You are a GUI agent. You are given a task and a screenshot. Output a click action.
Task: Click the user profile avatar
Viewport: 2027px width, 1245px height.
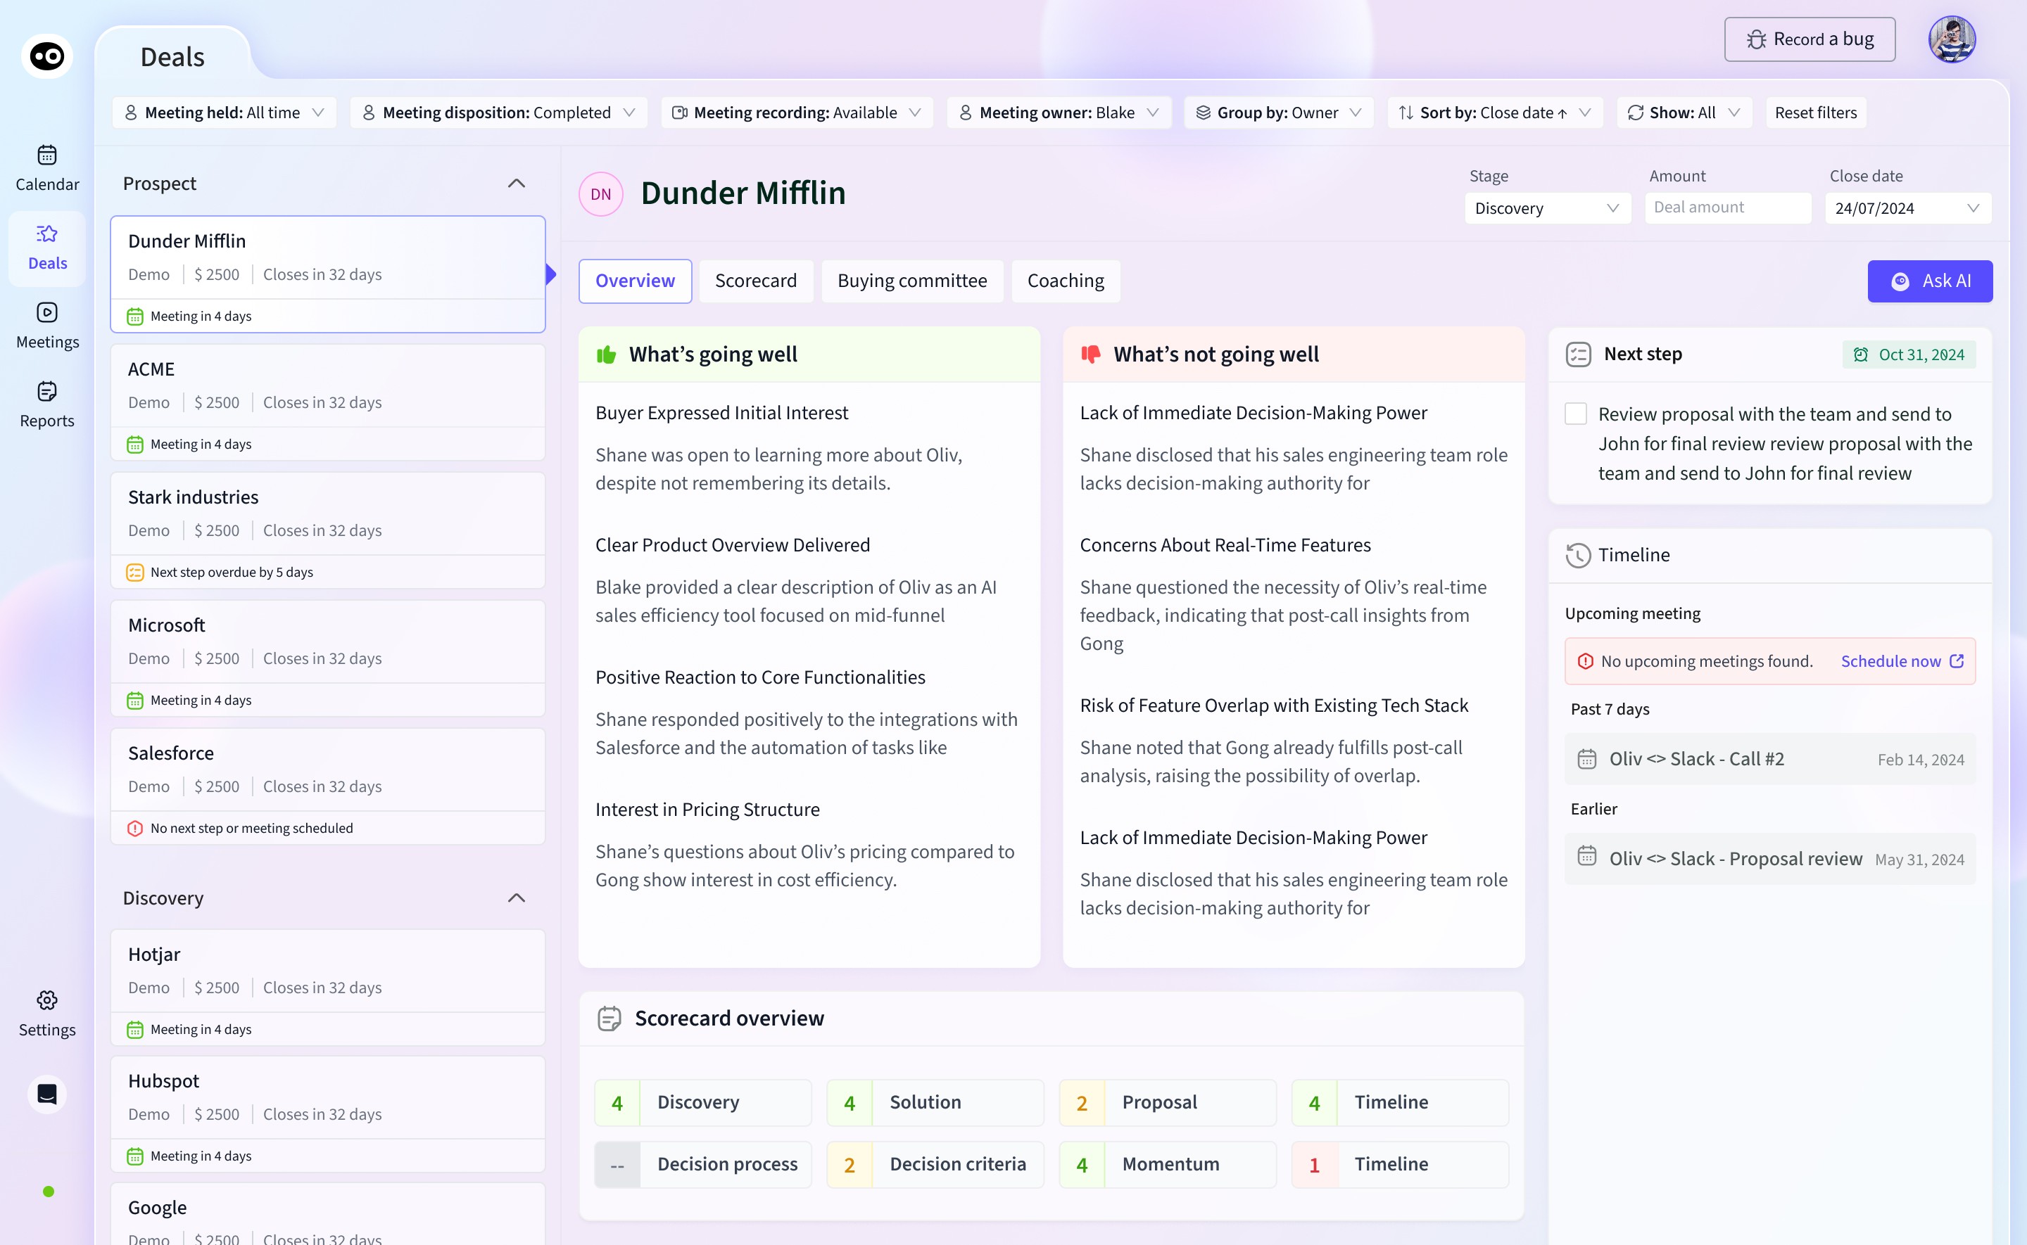pos(1951,39)
